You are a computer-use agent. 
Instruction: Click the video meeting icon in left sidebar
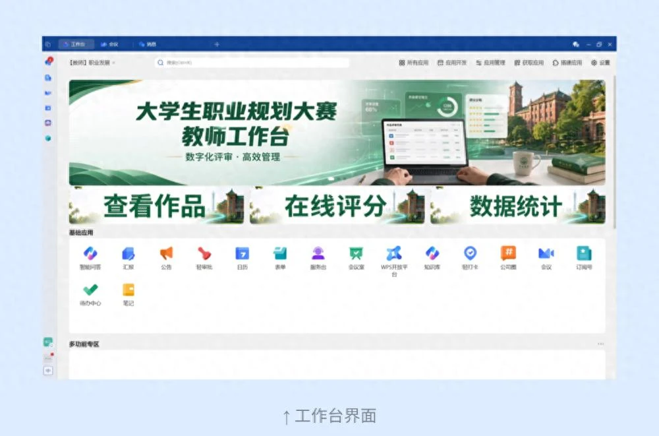[48, 93]
